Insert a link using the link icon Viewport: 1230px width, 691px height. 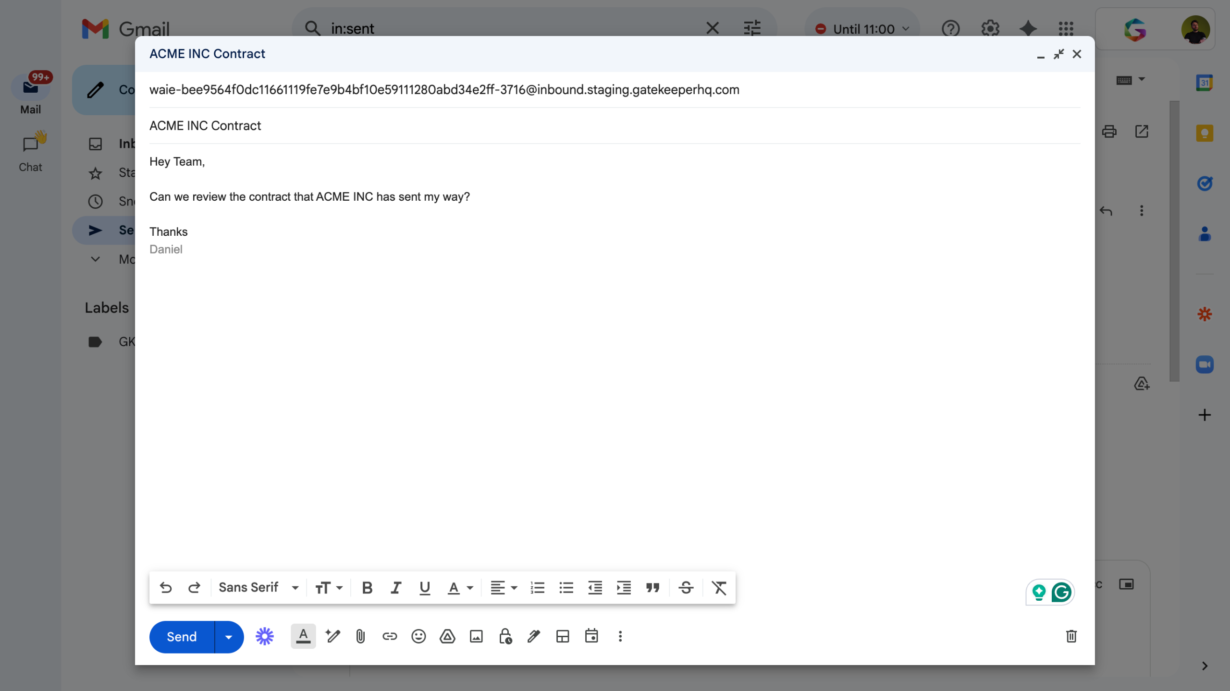[389, 637]
